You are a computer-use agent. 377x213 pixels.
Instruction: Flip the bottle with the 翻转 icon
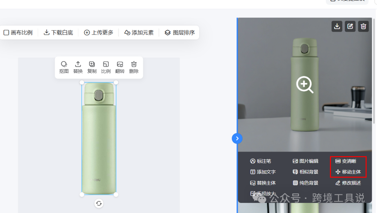120,67
